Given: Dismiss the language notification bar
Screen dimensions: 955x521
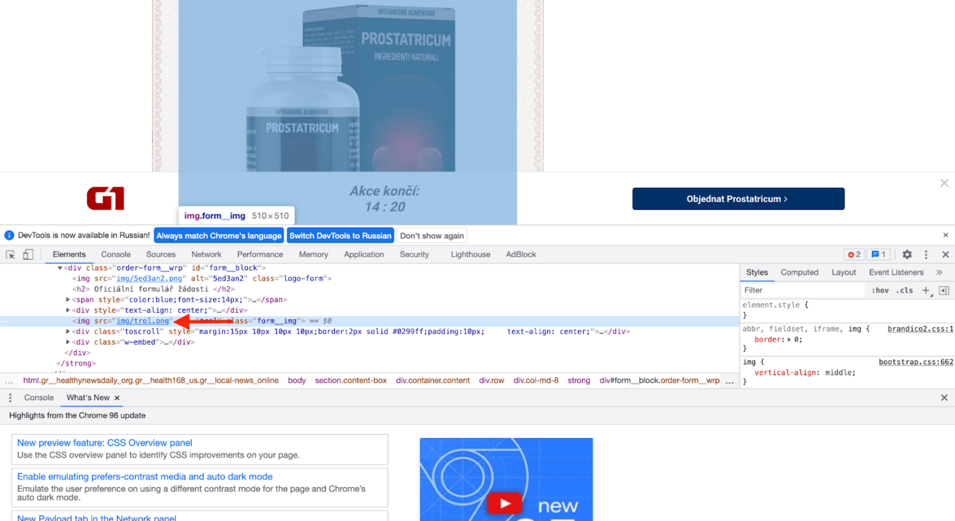Looking at the screenshot, I should point(946,235).
